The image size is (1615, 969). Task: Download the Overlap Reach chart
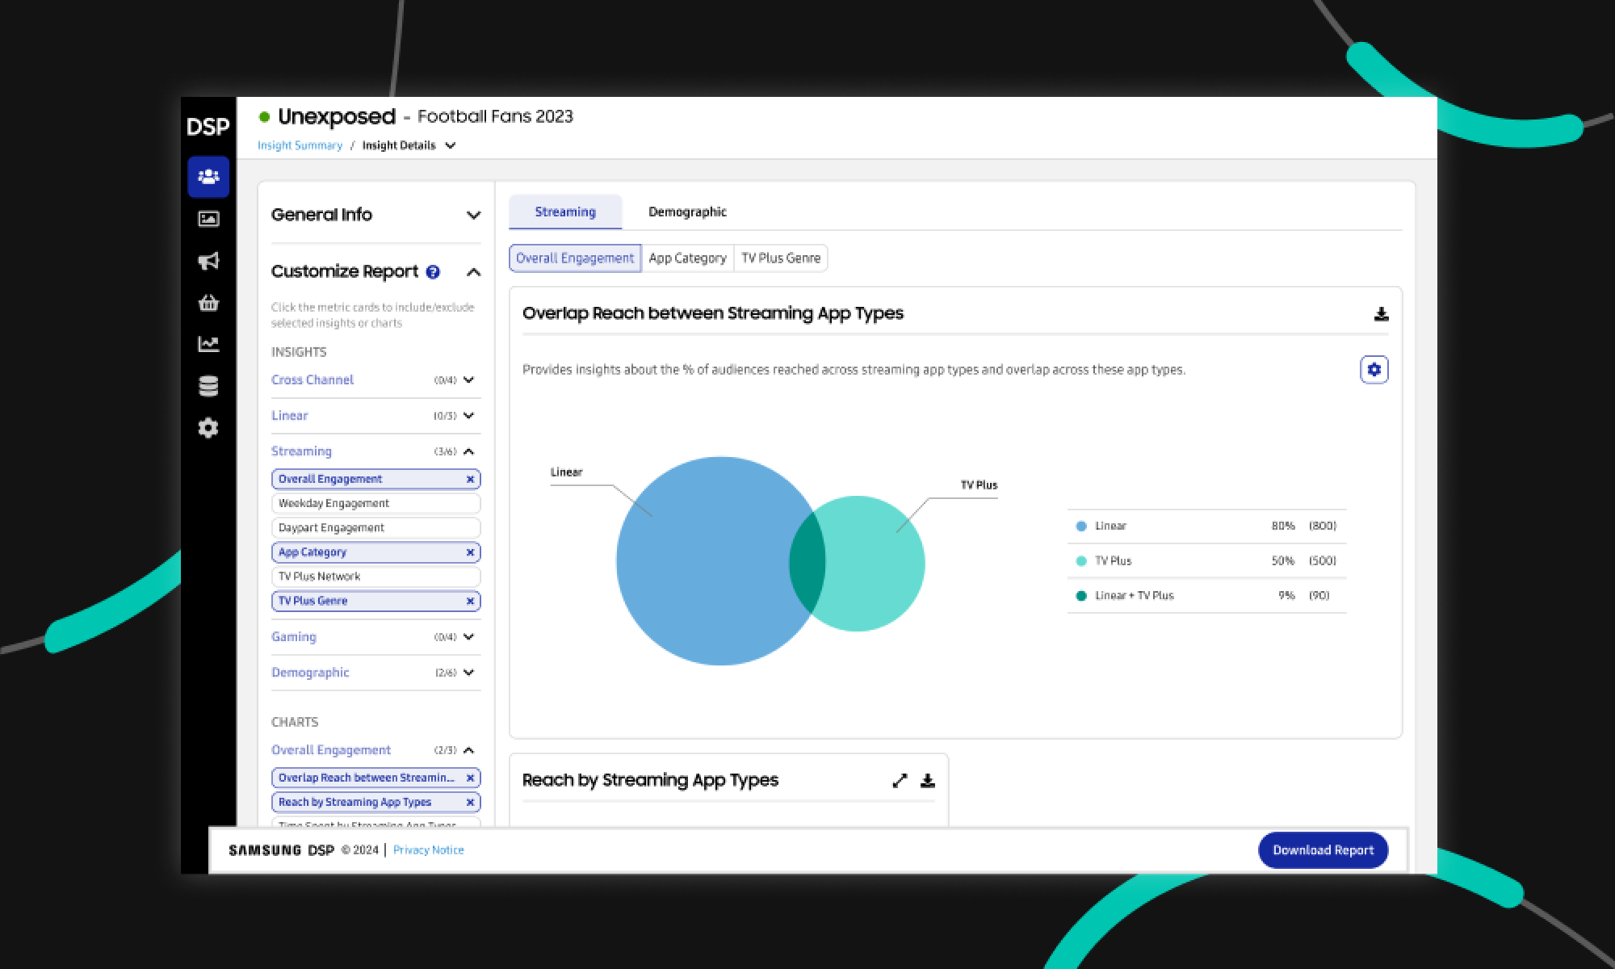pyautogui.click(x=1381, y=314)
